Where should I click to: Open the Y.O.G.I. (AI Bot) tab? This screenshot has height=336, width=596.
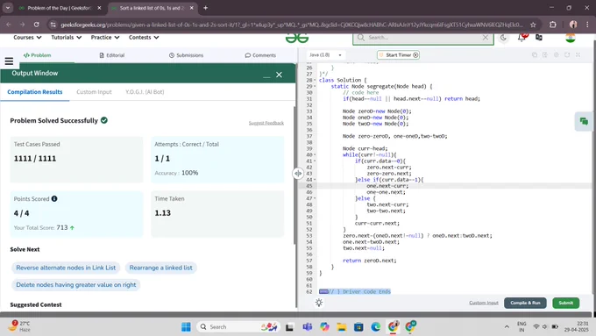click(145, 92)
